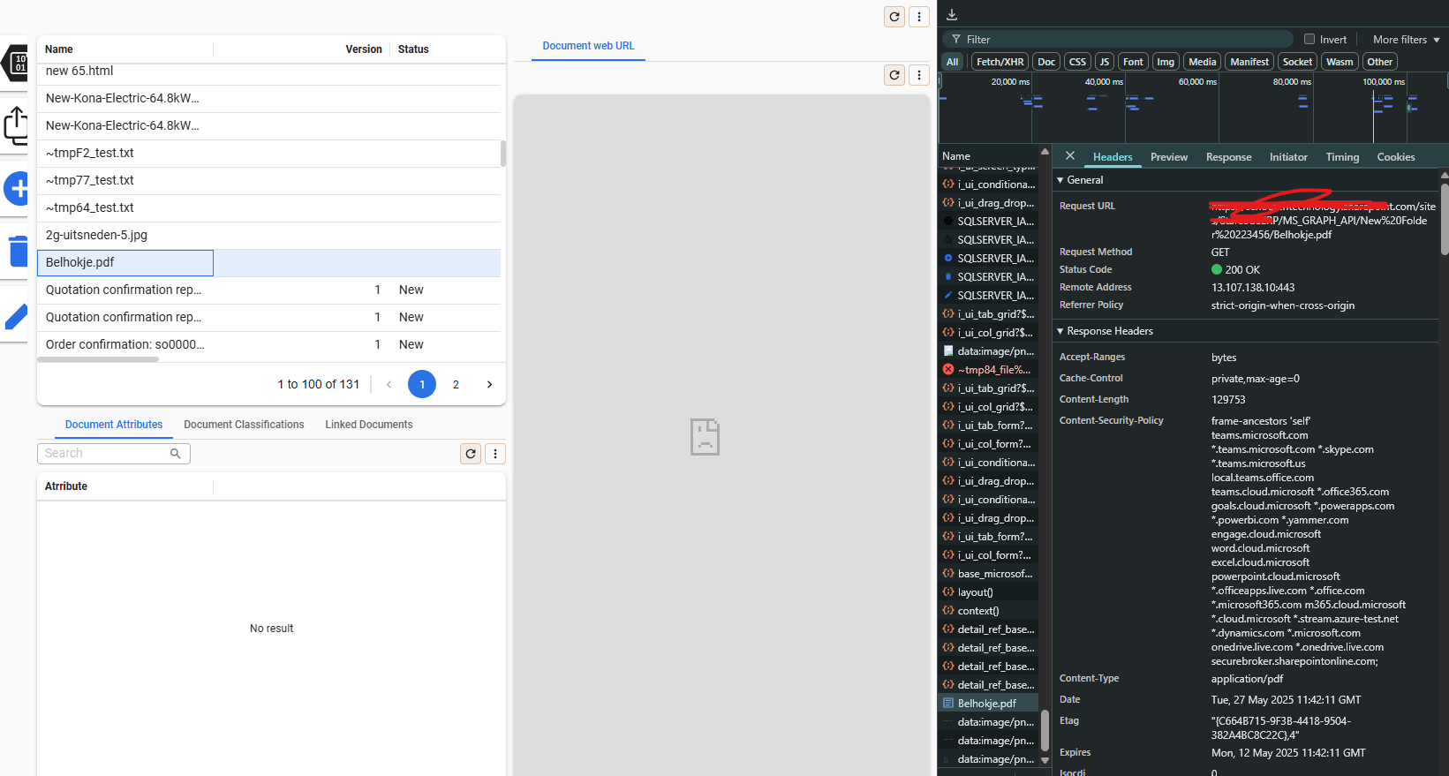This screenshot has width=1449, height=776.
Task: Click the binary data icon in the sidebar
Action: point(15,64)
